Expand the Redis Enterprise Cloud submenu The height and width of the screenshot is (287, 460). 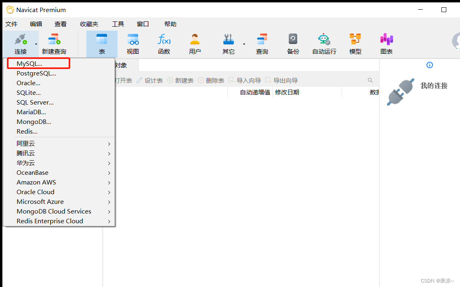tap(59, 221)
